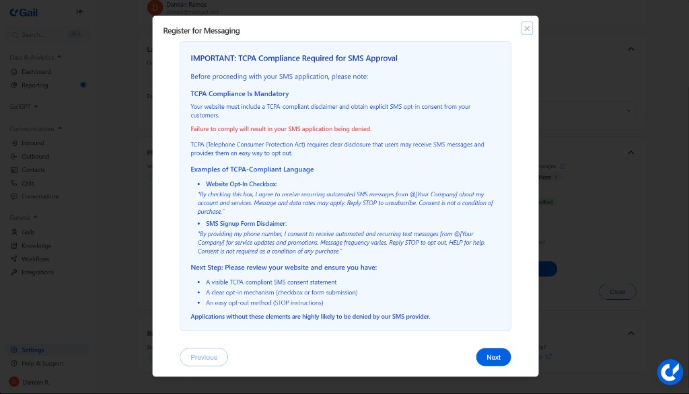The image size is (689, 394).
Task: Collapse the Data & Analytics section
Action: (59, 57)
